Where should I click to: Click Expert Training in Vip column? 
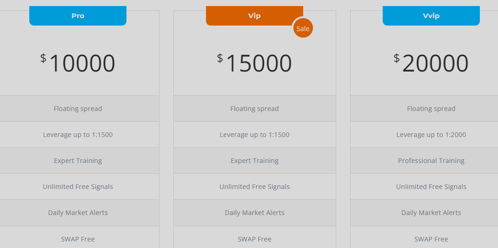click(x=254, y=161)
